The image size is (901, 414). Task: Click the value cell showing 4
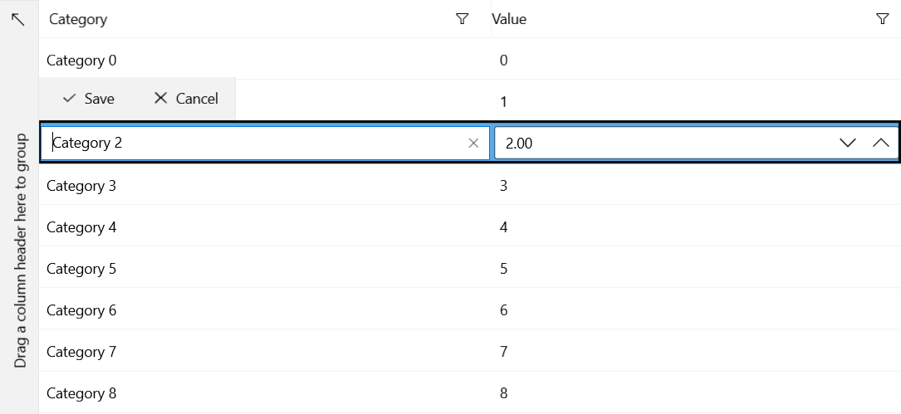point(696,227)
